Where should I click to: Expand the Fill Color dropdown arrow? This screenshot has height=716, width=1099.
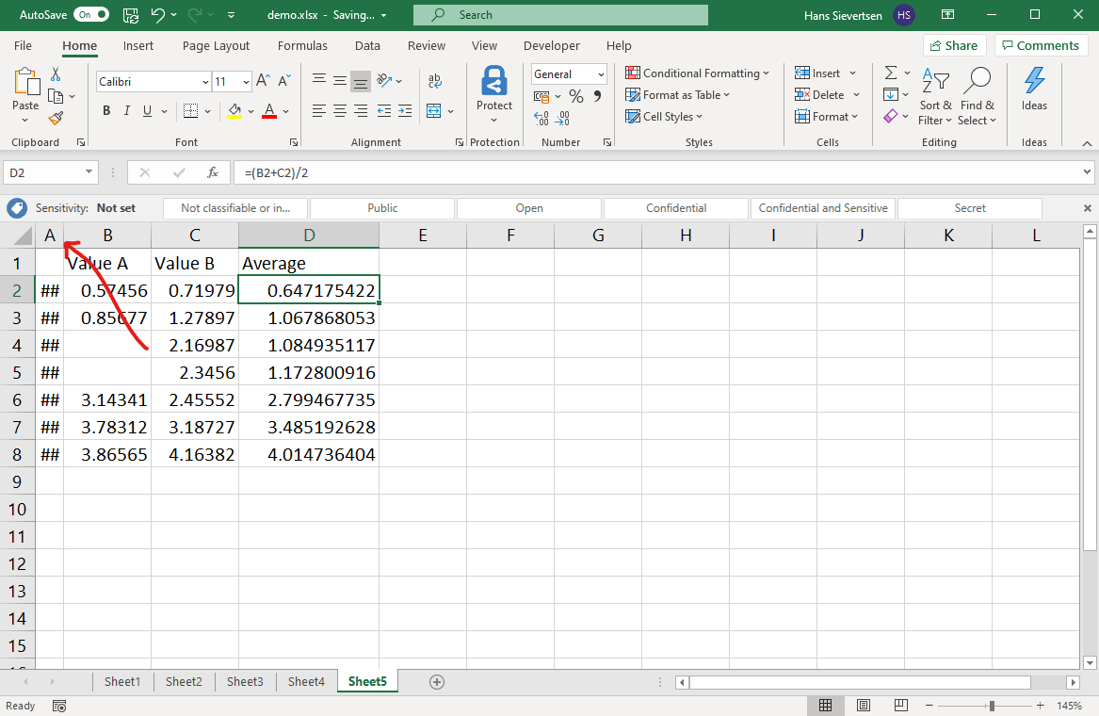pyautogui.click(x=250, y=110)
